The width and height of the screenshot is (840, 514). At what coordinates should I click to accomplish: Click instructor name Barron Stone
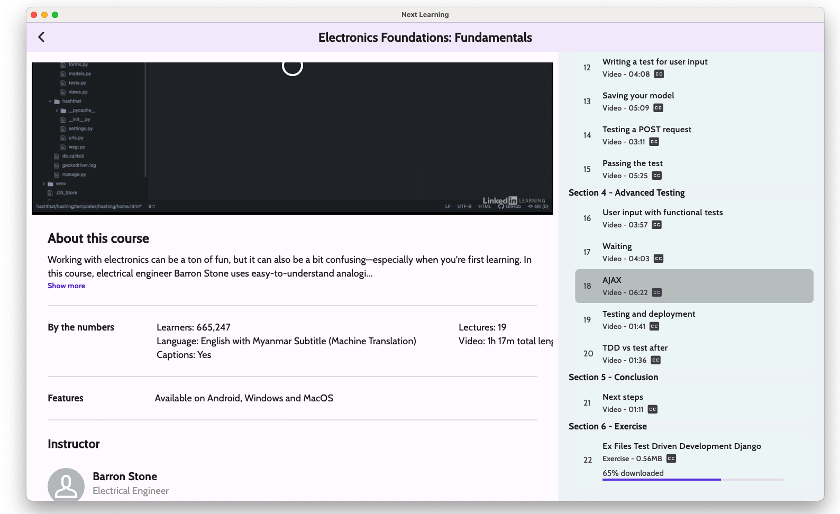pos(125,476)
